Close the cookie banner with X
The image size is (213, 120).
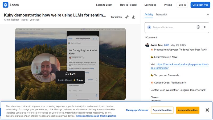(x=207, y=110)
